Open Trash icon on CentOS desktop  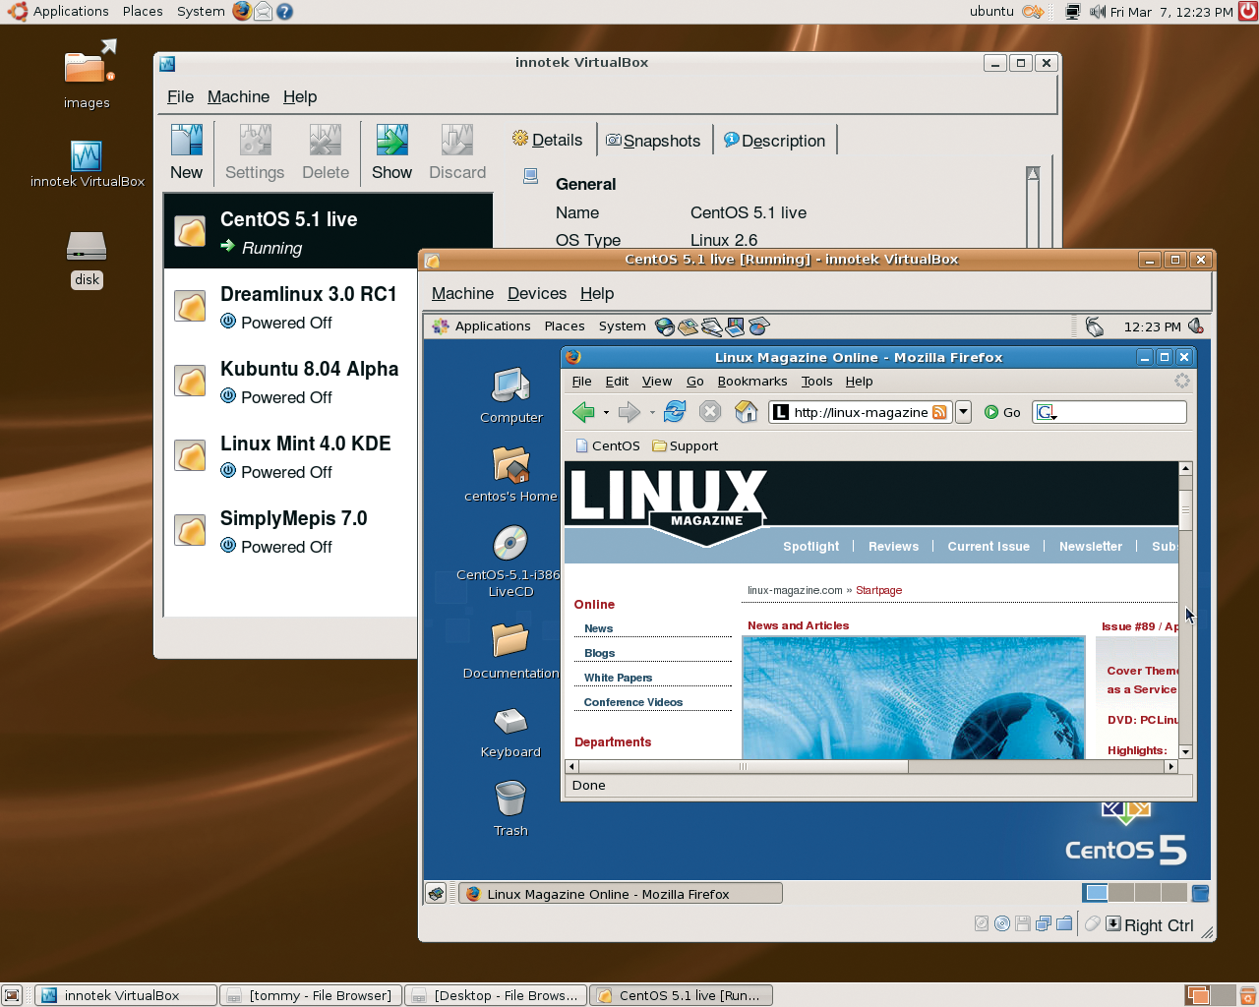(x=510, y=799)
